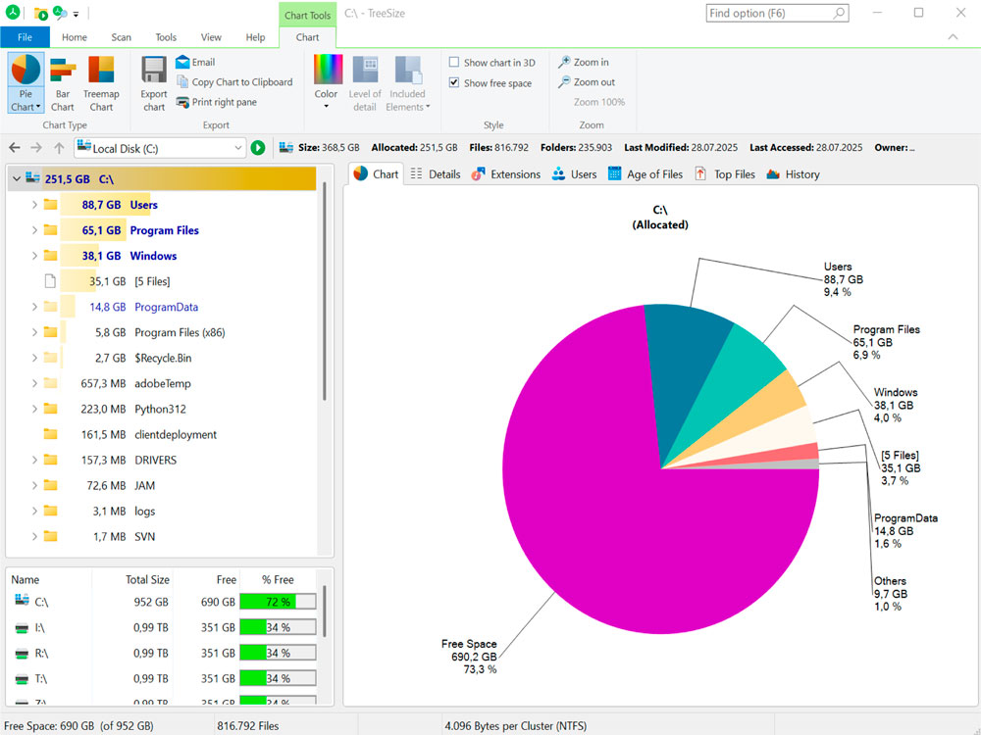Screen dimensions: 981x735
Task: Enable Show chart in 3D
Action: (x=491, y=63)
